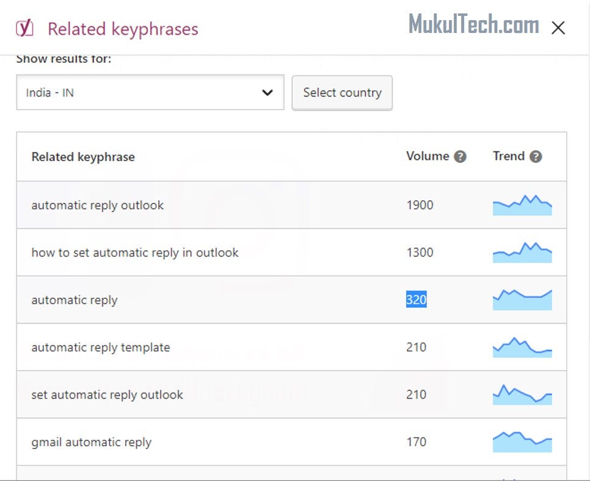Click the Related keyphrases dialog title
Image resolution: width=590 pixels, height=481 pixels.
(123, 29)
